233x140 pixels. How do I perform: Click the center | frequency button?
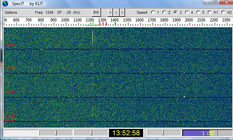(116, 12)
